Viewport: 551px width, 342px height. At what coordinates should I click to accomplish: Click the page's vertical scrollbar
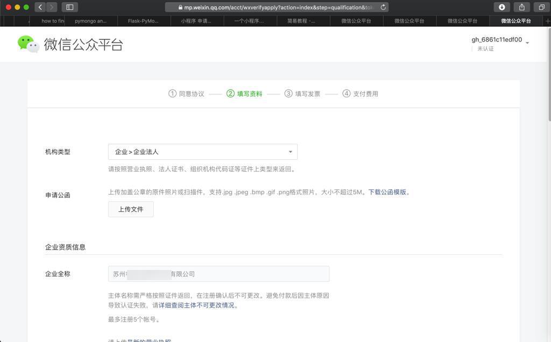pos(548,75)
